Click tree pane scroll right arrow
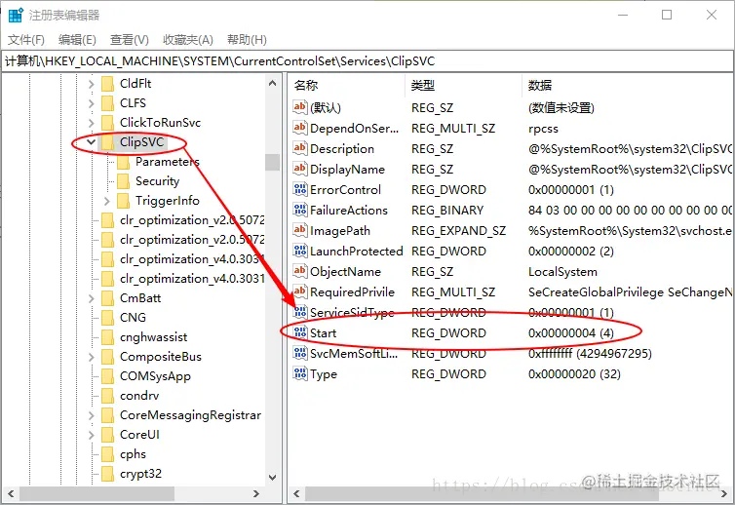The image size is (735, 505). (x=256, y=493)
